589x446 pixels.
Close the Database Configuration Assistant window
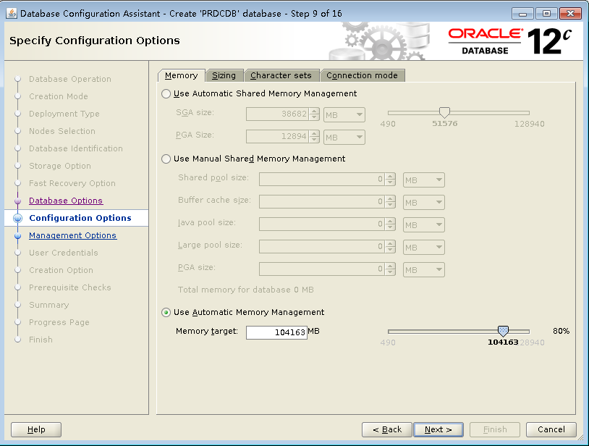click(570, 14)
